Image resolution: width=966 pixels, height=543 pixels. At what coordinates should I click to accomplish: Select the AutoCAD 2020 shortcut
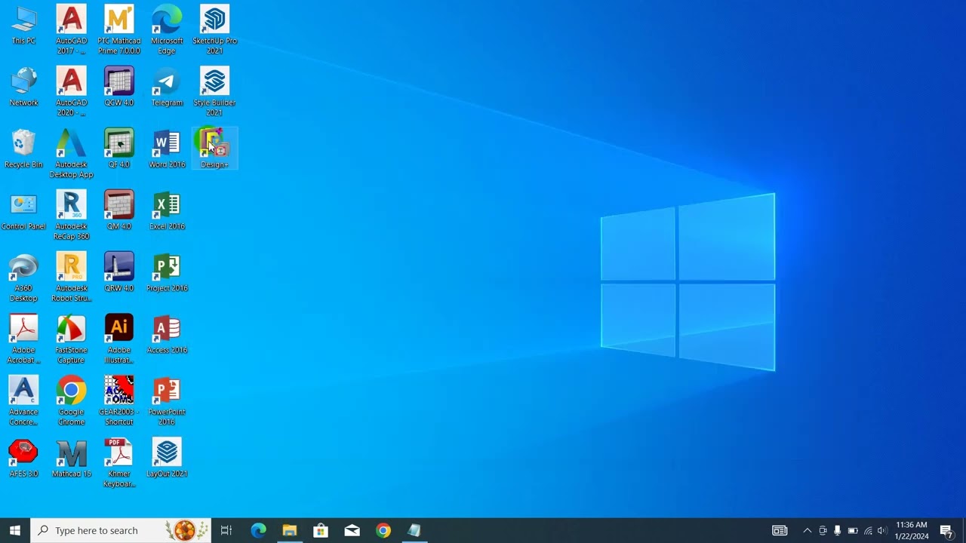pyautogui.click(x=72, y=92)
